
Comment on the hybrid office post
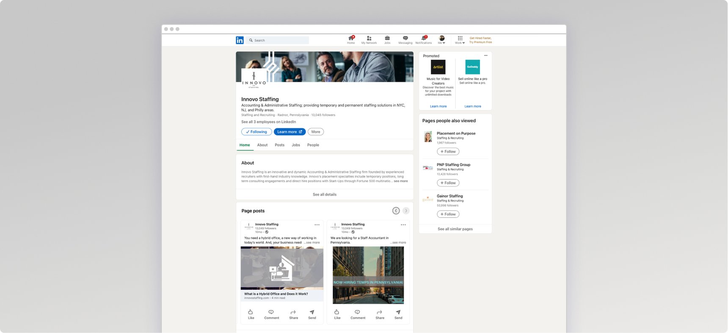[272, 314]
